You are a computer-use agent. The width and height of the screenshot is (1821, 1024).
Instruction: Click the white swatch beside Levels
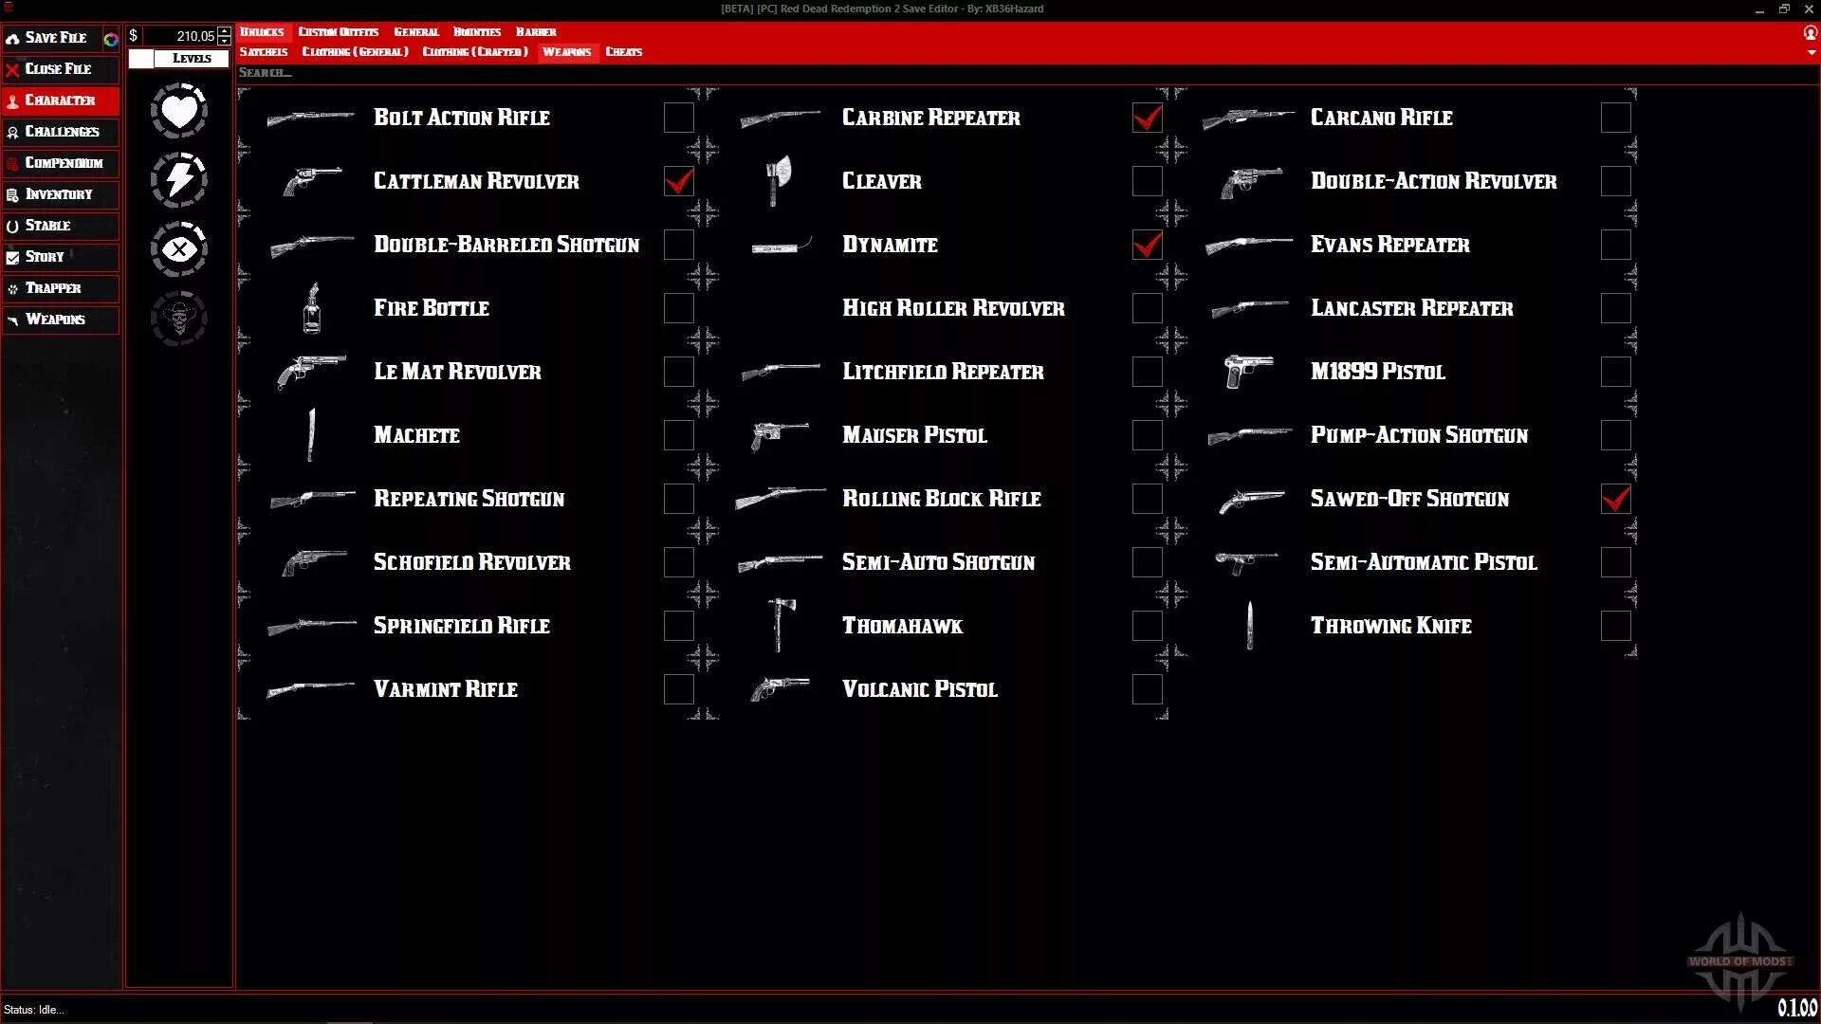(x=141, y=59)
